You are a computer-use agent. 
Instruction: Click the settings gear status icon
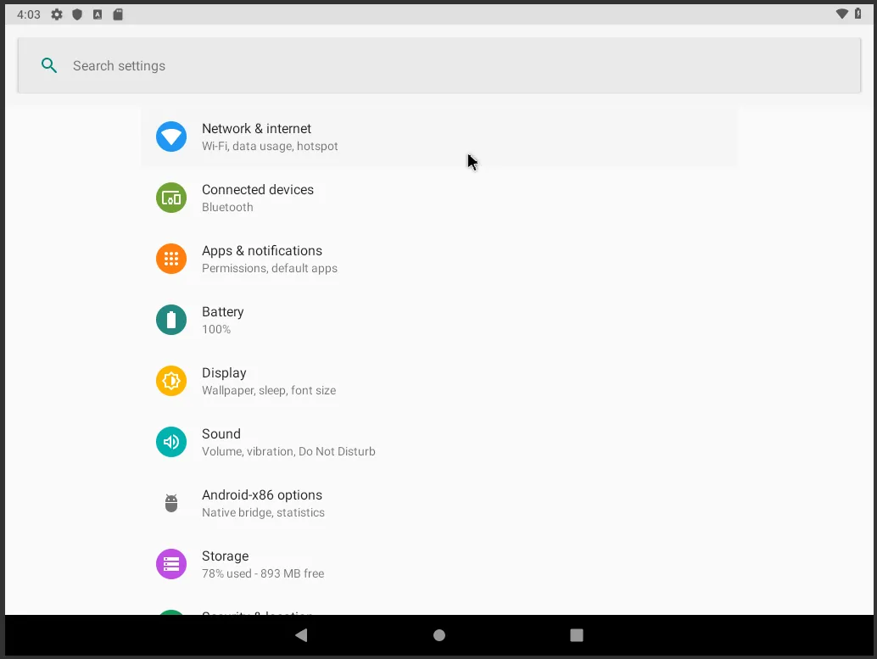pyautogui.click(x=57, y=14)
